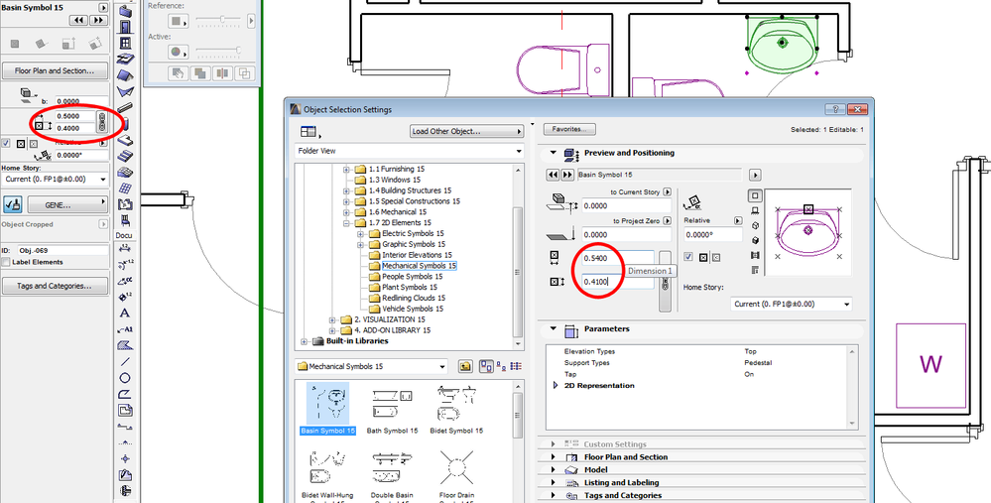Click previous object arrows in Info Box

point(78,20)
